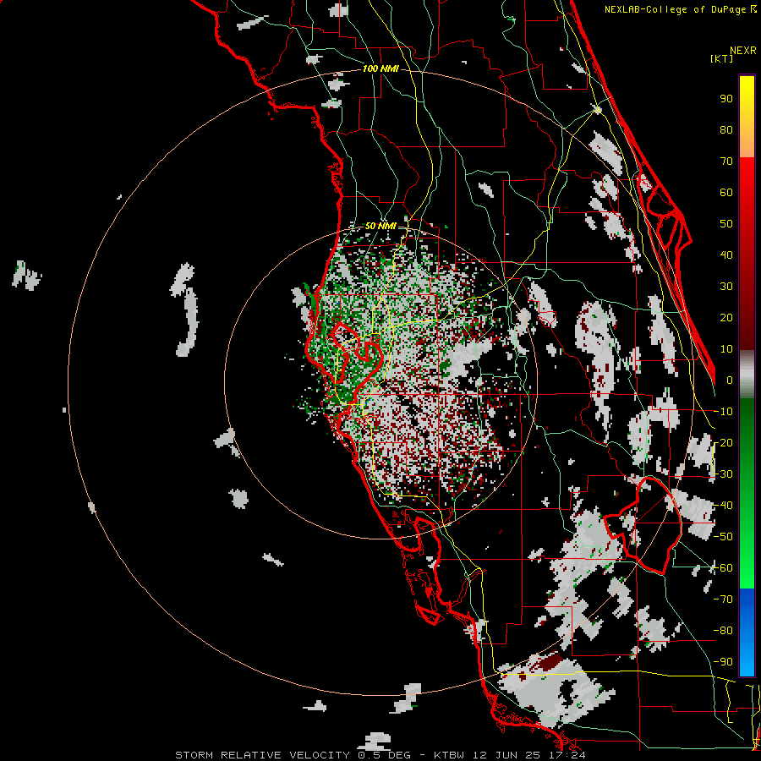Click the -80 value on velocity scale
761x761 pixels.
point(724,631)
